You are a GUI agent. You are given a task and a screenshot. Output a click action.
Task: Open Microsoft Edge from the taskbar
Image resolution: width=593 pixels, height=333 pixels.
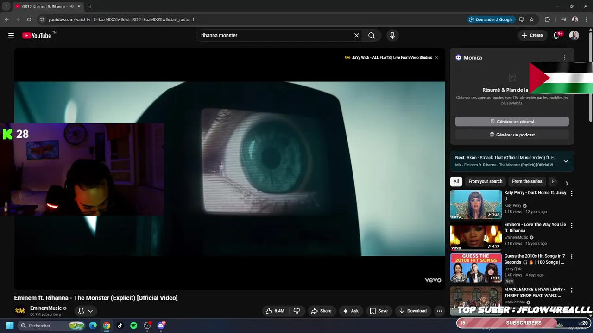coord(93,326)
